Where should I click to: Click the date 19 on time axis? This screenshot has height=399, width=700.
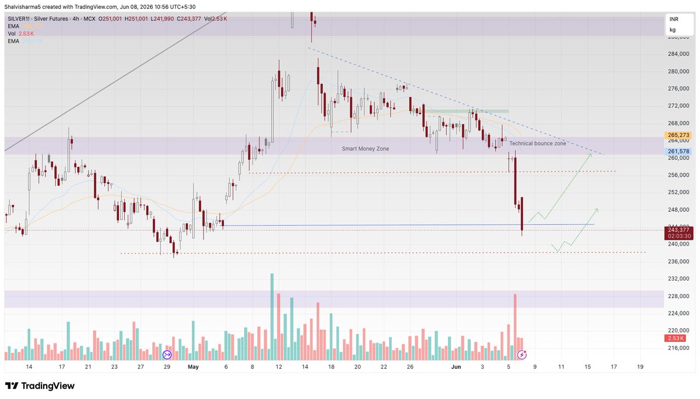click(x=640, y=367)
